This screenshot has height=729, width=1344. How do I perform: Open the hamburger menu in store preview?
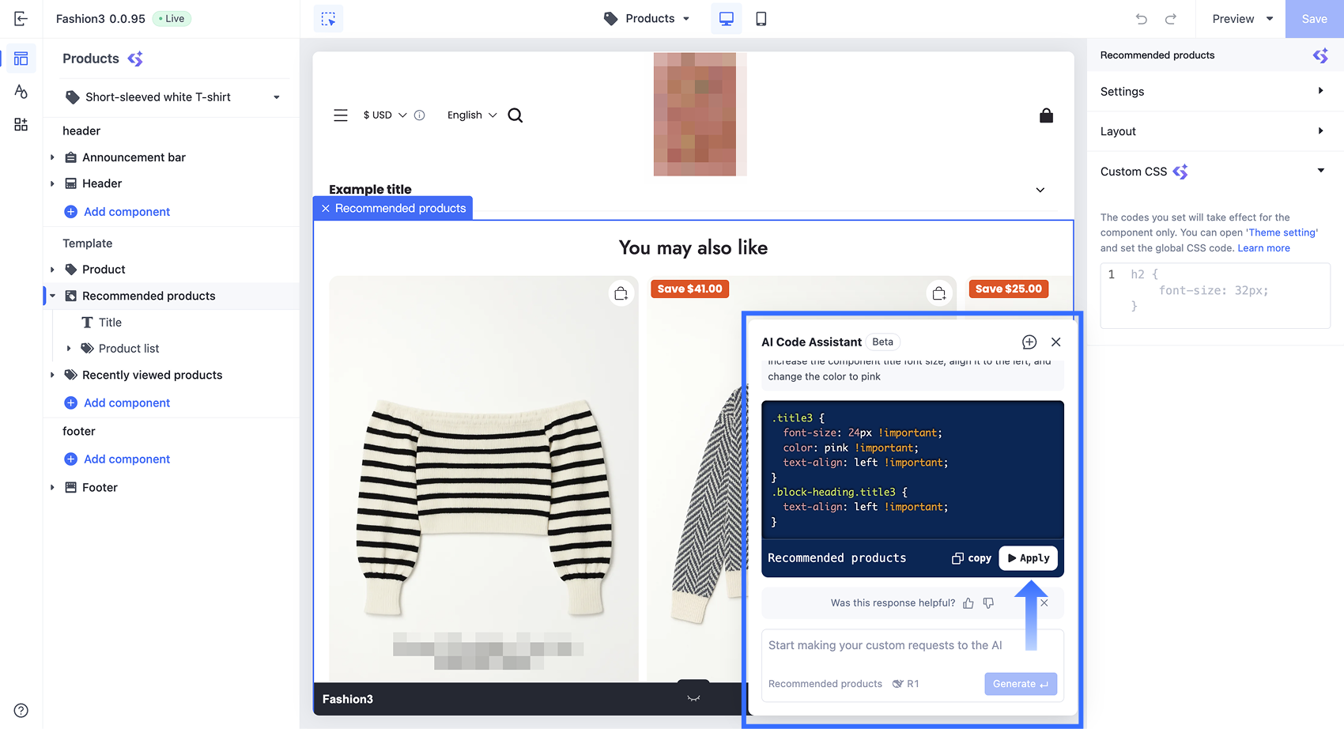341,115
